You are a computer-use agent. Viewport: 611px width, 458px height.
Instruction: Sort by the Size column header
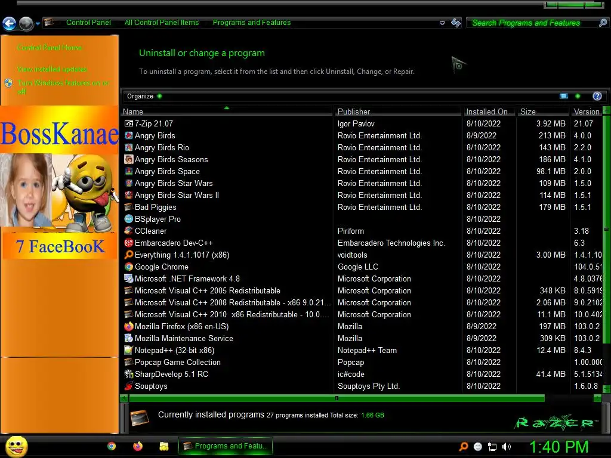(543, 112)
